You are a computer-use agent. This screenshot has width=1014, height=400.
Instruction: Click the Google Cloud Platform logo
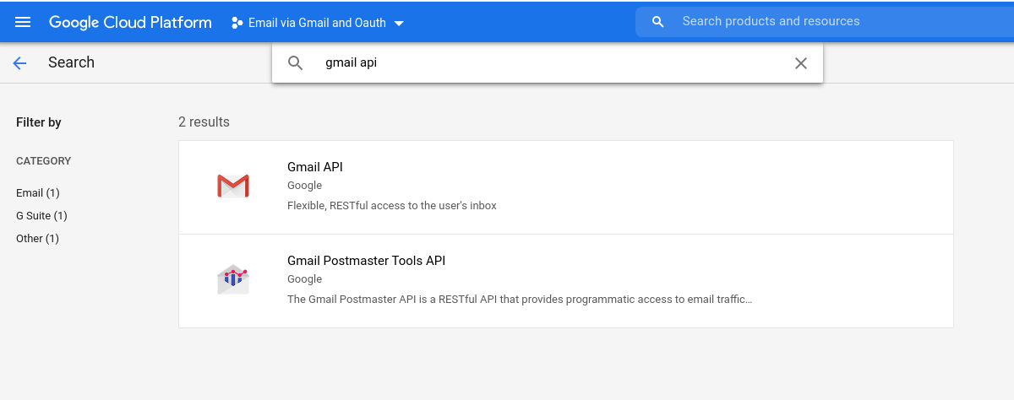coord(130,22)
